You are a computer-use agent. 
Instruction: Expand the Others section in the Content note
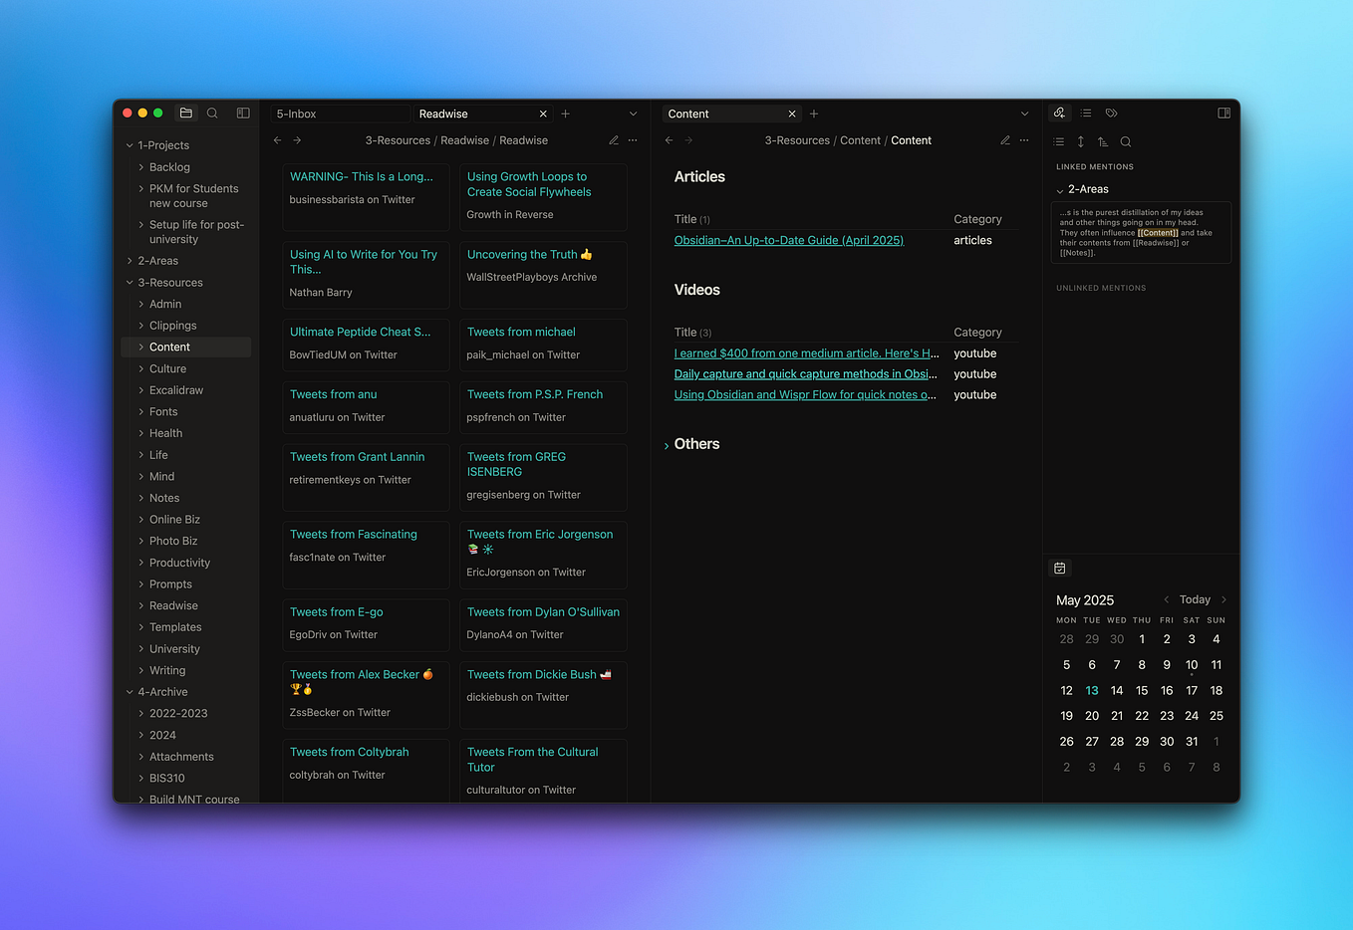[668, 444]
